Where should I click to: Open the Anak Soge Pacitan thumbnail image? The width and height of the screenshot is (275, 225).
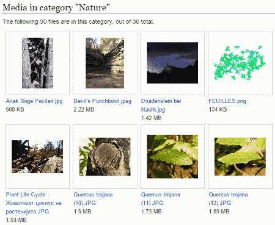(x=37, y=63)
